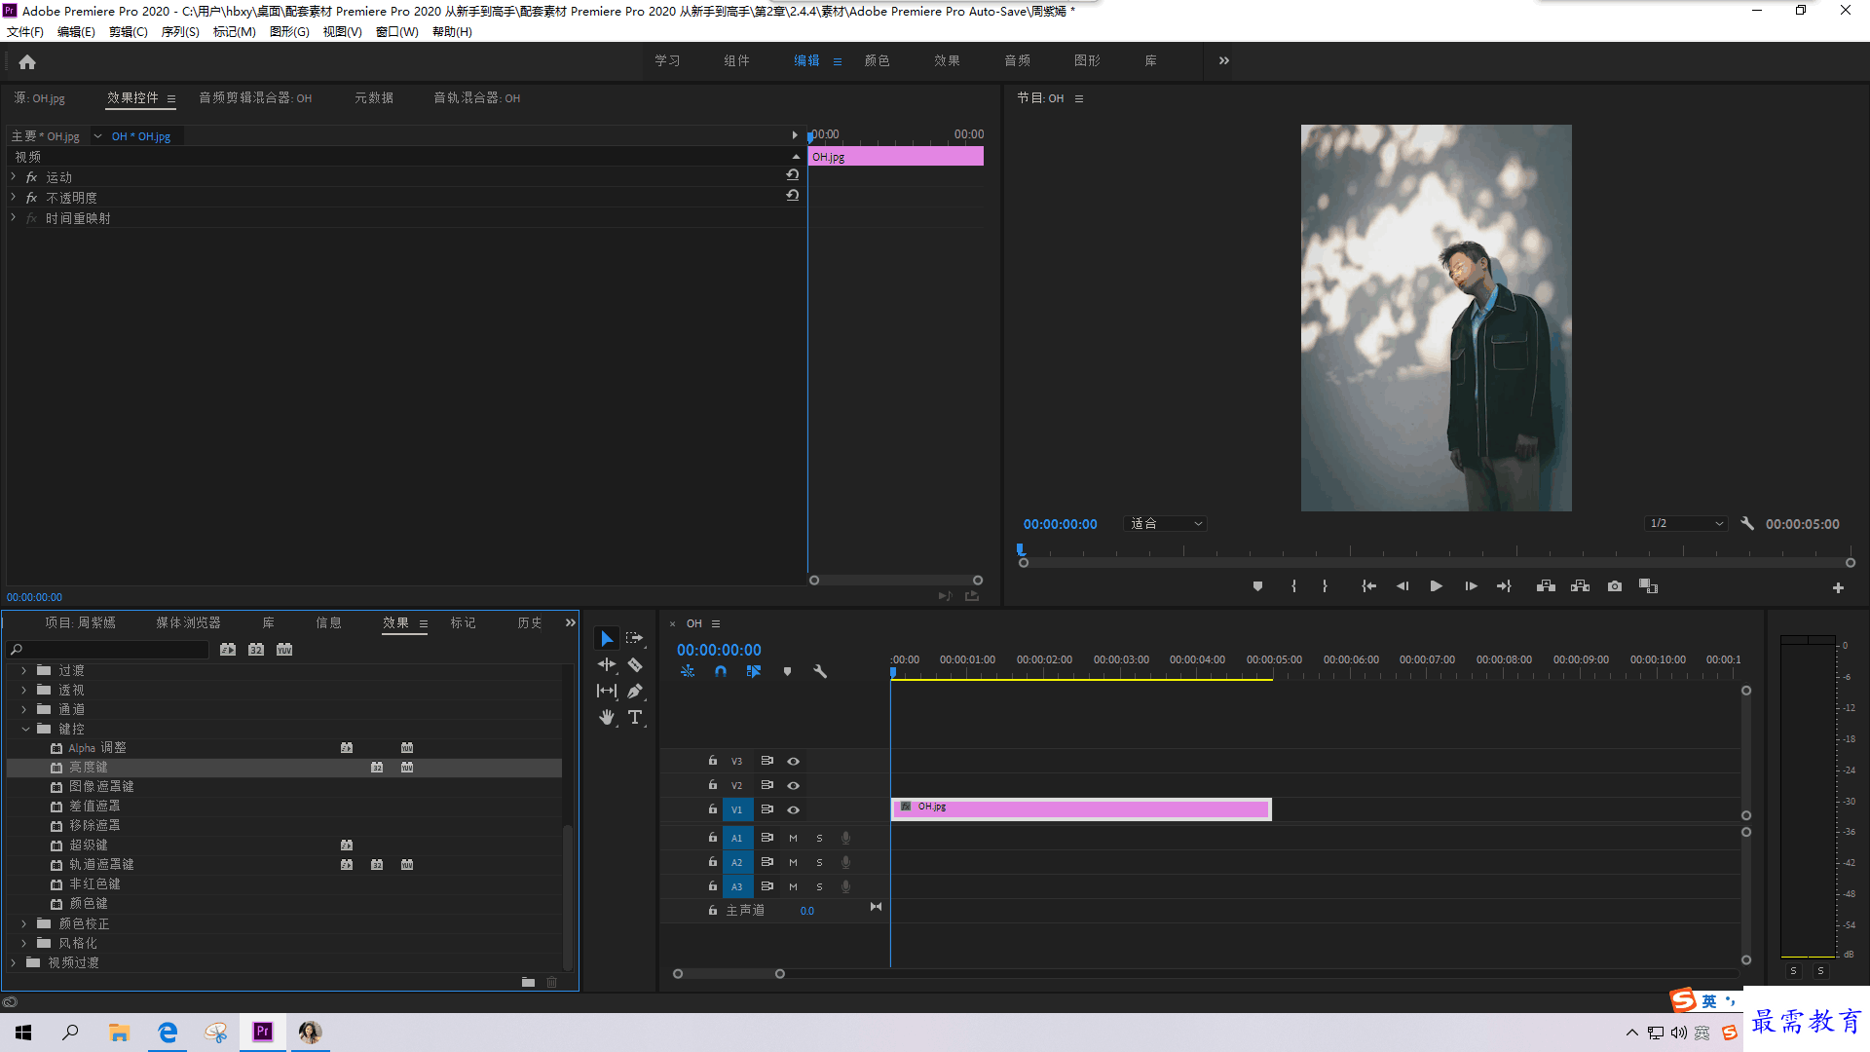The height and width of the screenshot is (1052, 1870).
Task: Reset the 运动 (Motion) effect
Action: click(793, 175)
